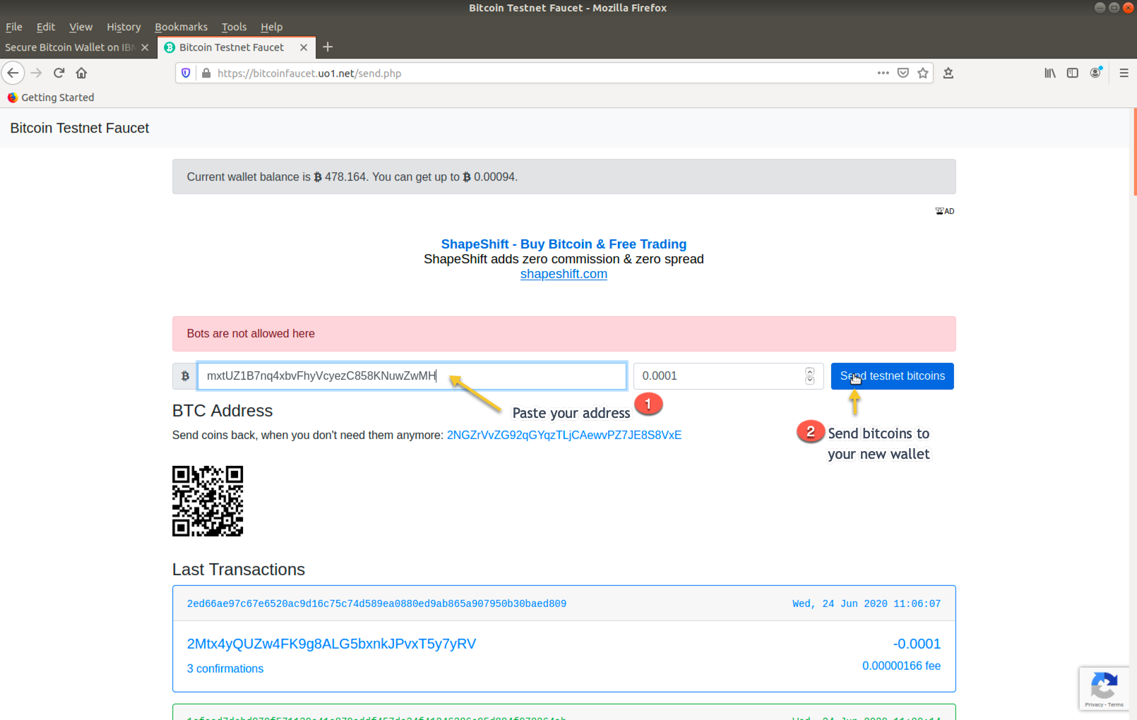The width and height of the screenshot is (1137, 720).
Task: Click the AD indicator icon
Action: (x=945, y=211)
